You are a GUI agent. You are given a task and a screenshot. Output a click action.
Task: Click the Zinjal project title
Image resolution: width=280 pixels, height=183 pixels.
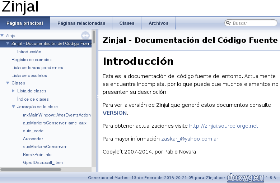[20, 7]
